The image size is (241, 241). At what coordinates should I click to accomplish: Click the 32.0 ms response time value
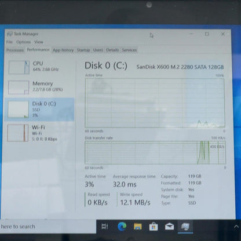(125, 184)
